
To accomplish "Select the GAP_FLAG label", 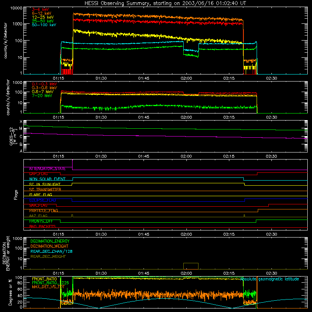I will pyautogui.click(x=38, y=174).
